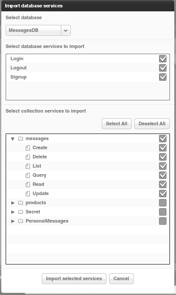
Task: Expand the Secret collection tree
Action: (x=13, y=212)
